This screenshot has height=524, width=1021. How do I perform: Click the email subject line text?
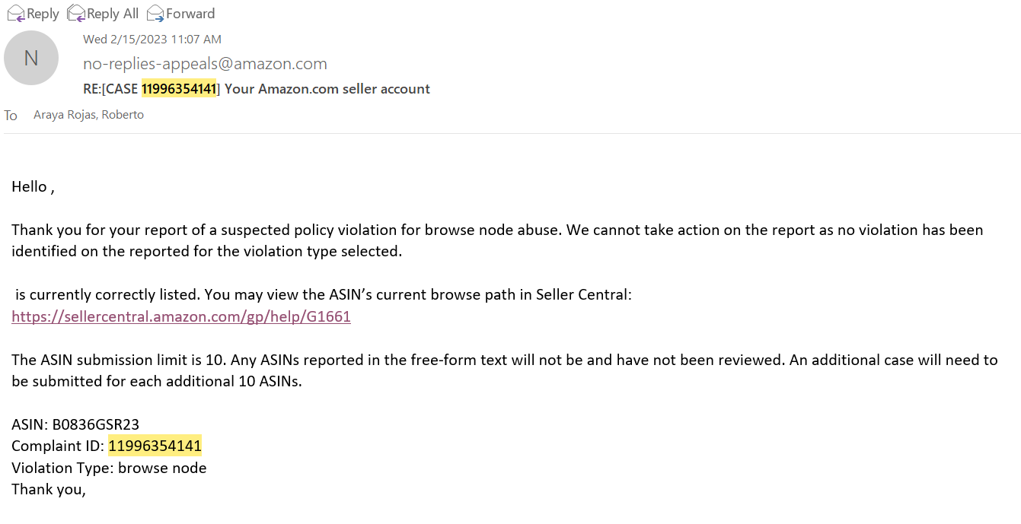click(257, 89)
